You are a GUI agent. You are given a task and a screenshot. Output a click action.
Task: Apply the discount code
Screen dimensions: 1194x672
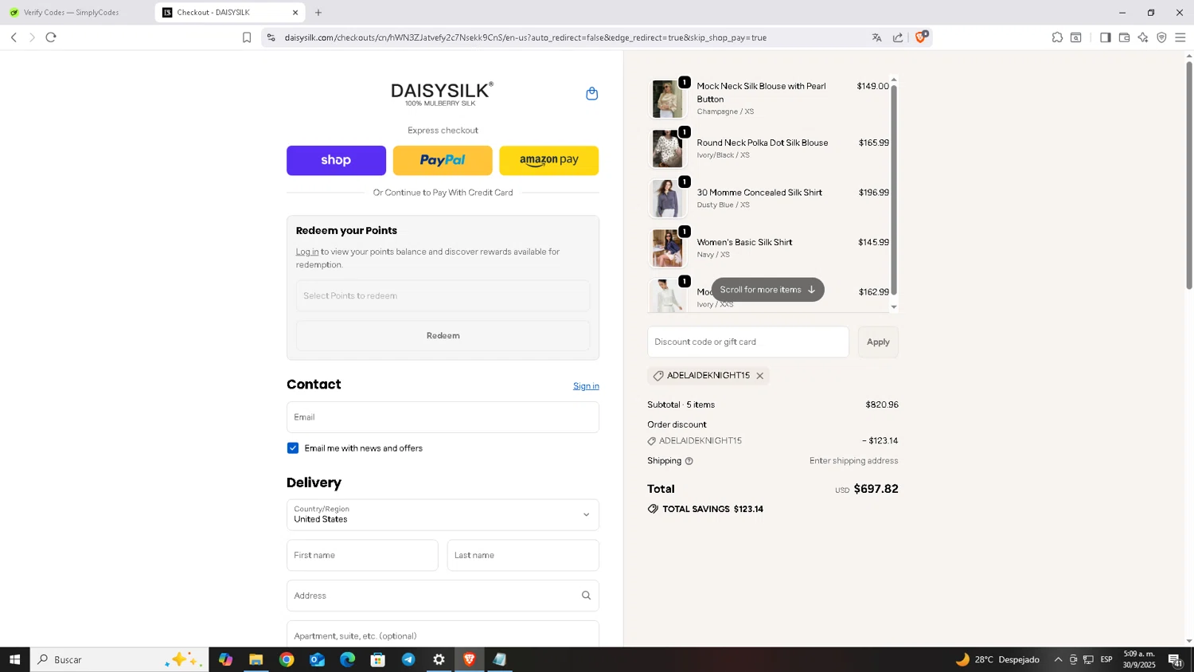878,342
